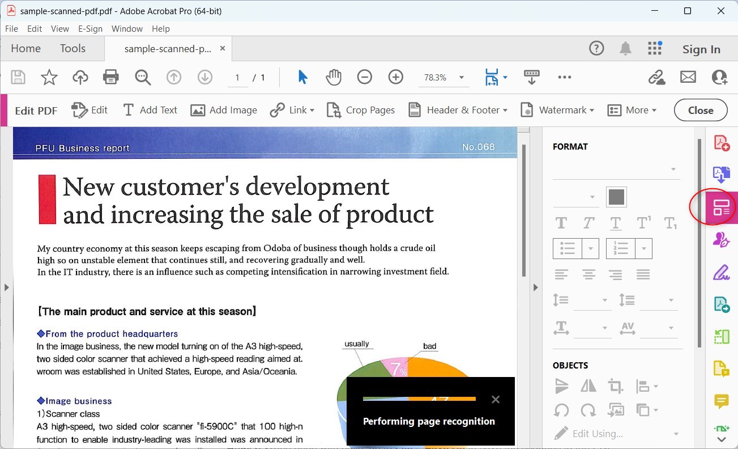Click the Sign In link

click(x=701, y=49)
